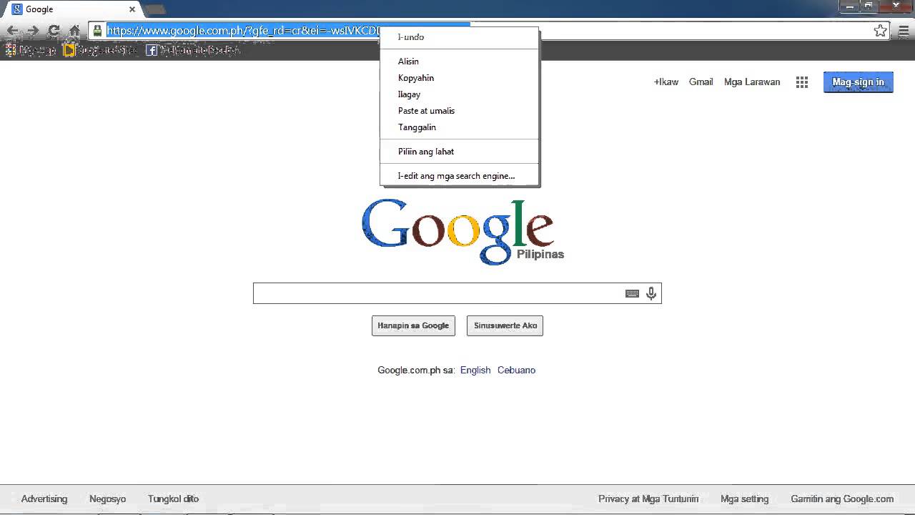Start voice search with the microphone icon
Viewport: 915px width, 515px height.
[651, 293]
